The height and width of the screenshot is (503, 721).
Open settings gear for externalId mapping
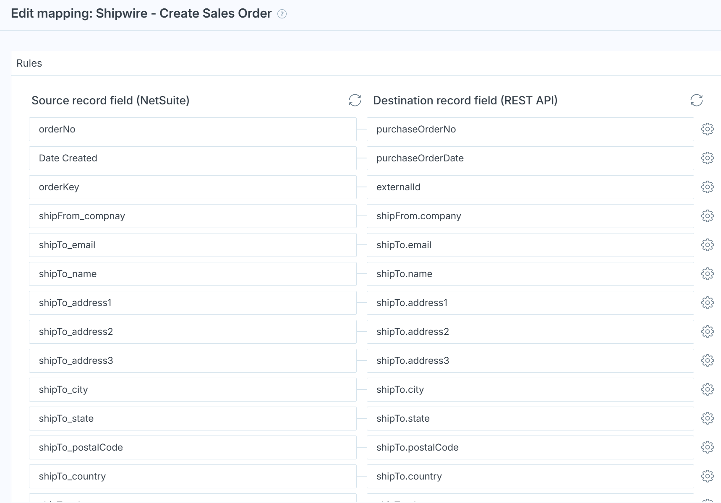coord(707,187)
